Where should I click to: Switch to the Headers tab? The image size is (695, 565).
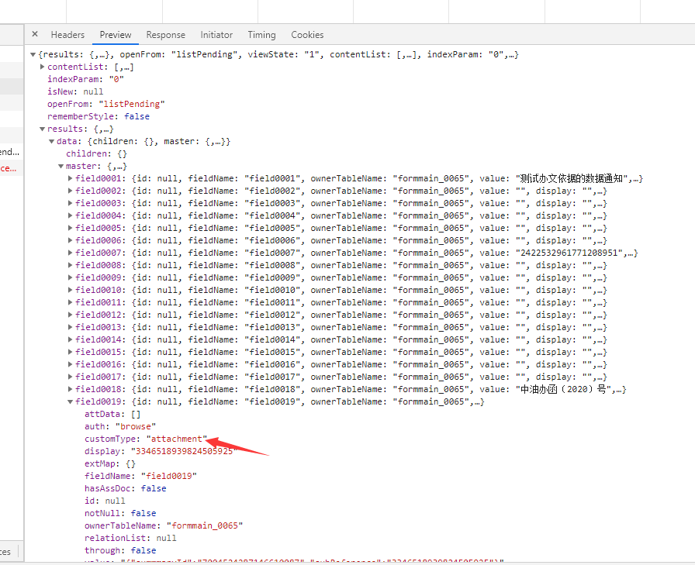click(67, 35)
